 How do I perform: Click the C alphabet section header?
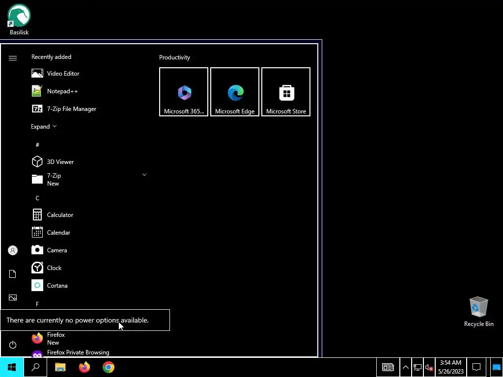coord(37,198)
